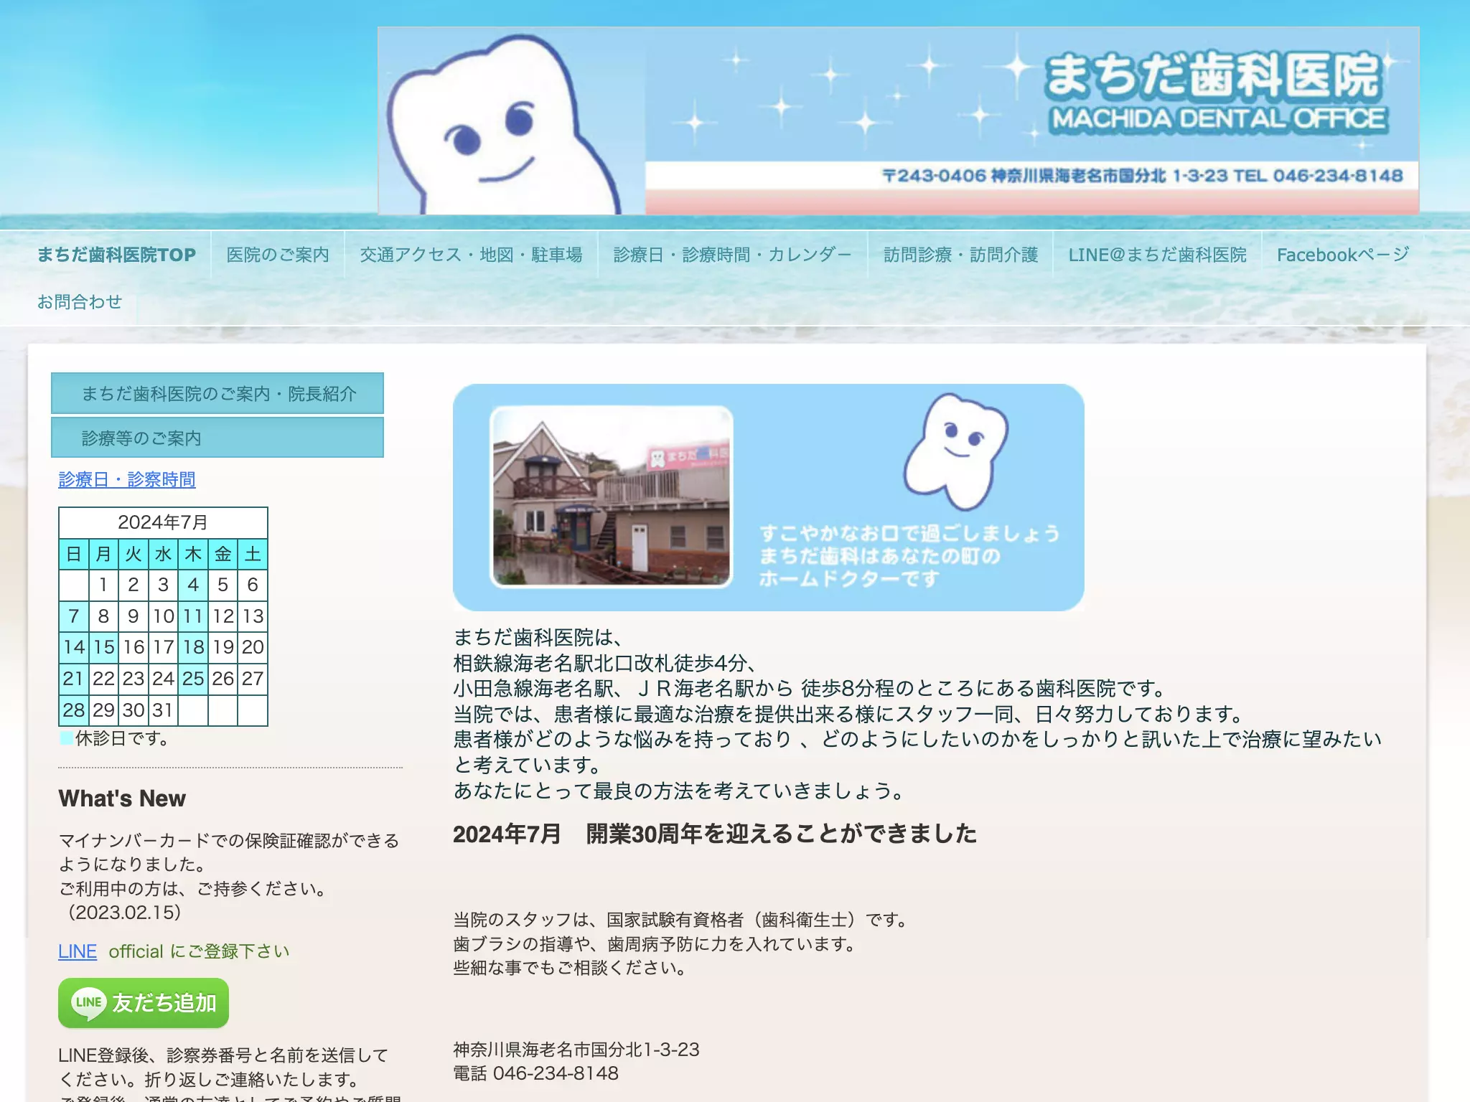
Task: Follow the 診療日・診察時間 link
Action: 127,479
